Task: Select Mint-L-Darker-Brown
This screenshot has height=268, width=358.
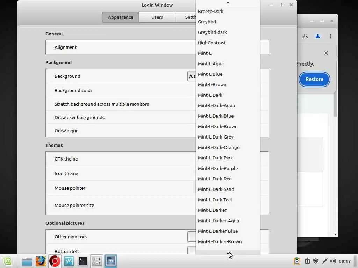Action: pos(228,242)
